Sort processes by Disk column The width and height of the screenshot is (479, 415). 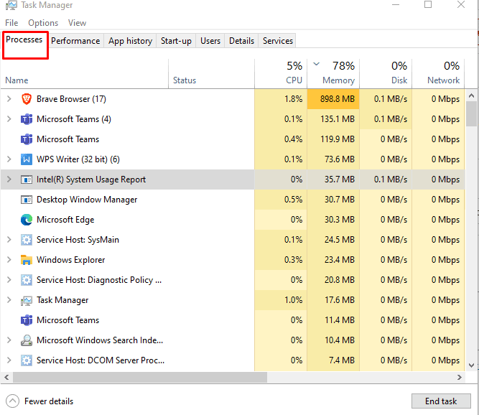(386, 74)
